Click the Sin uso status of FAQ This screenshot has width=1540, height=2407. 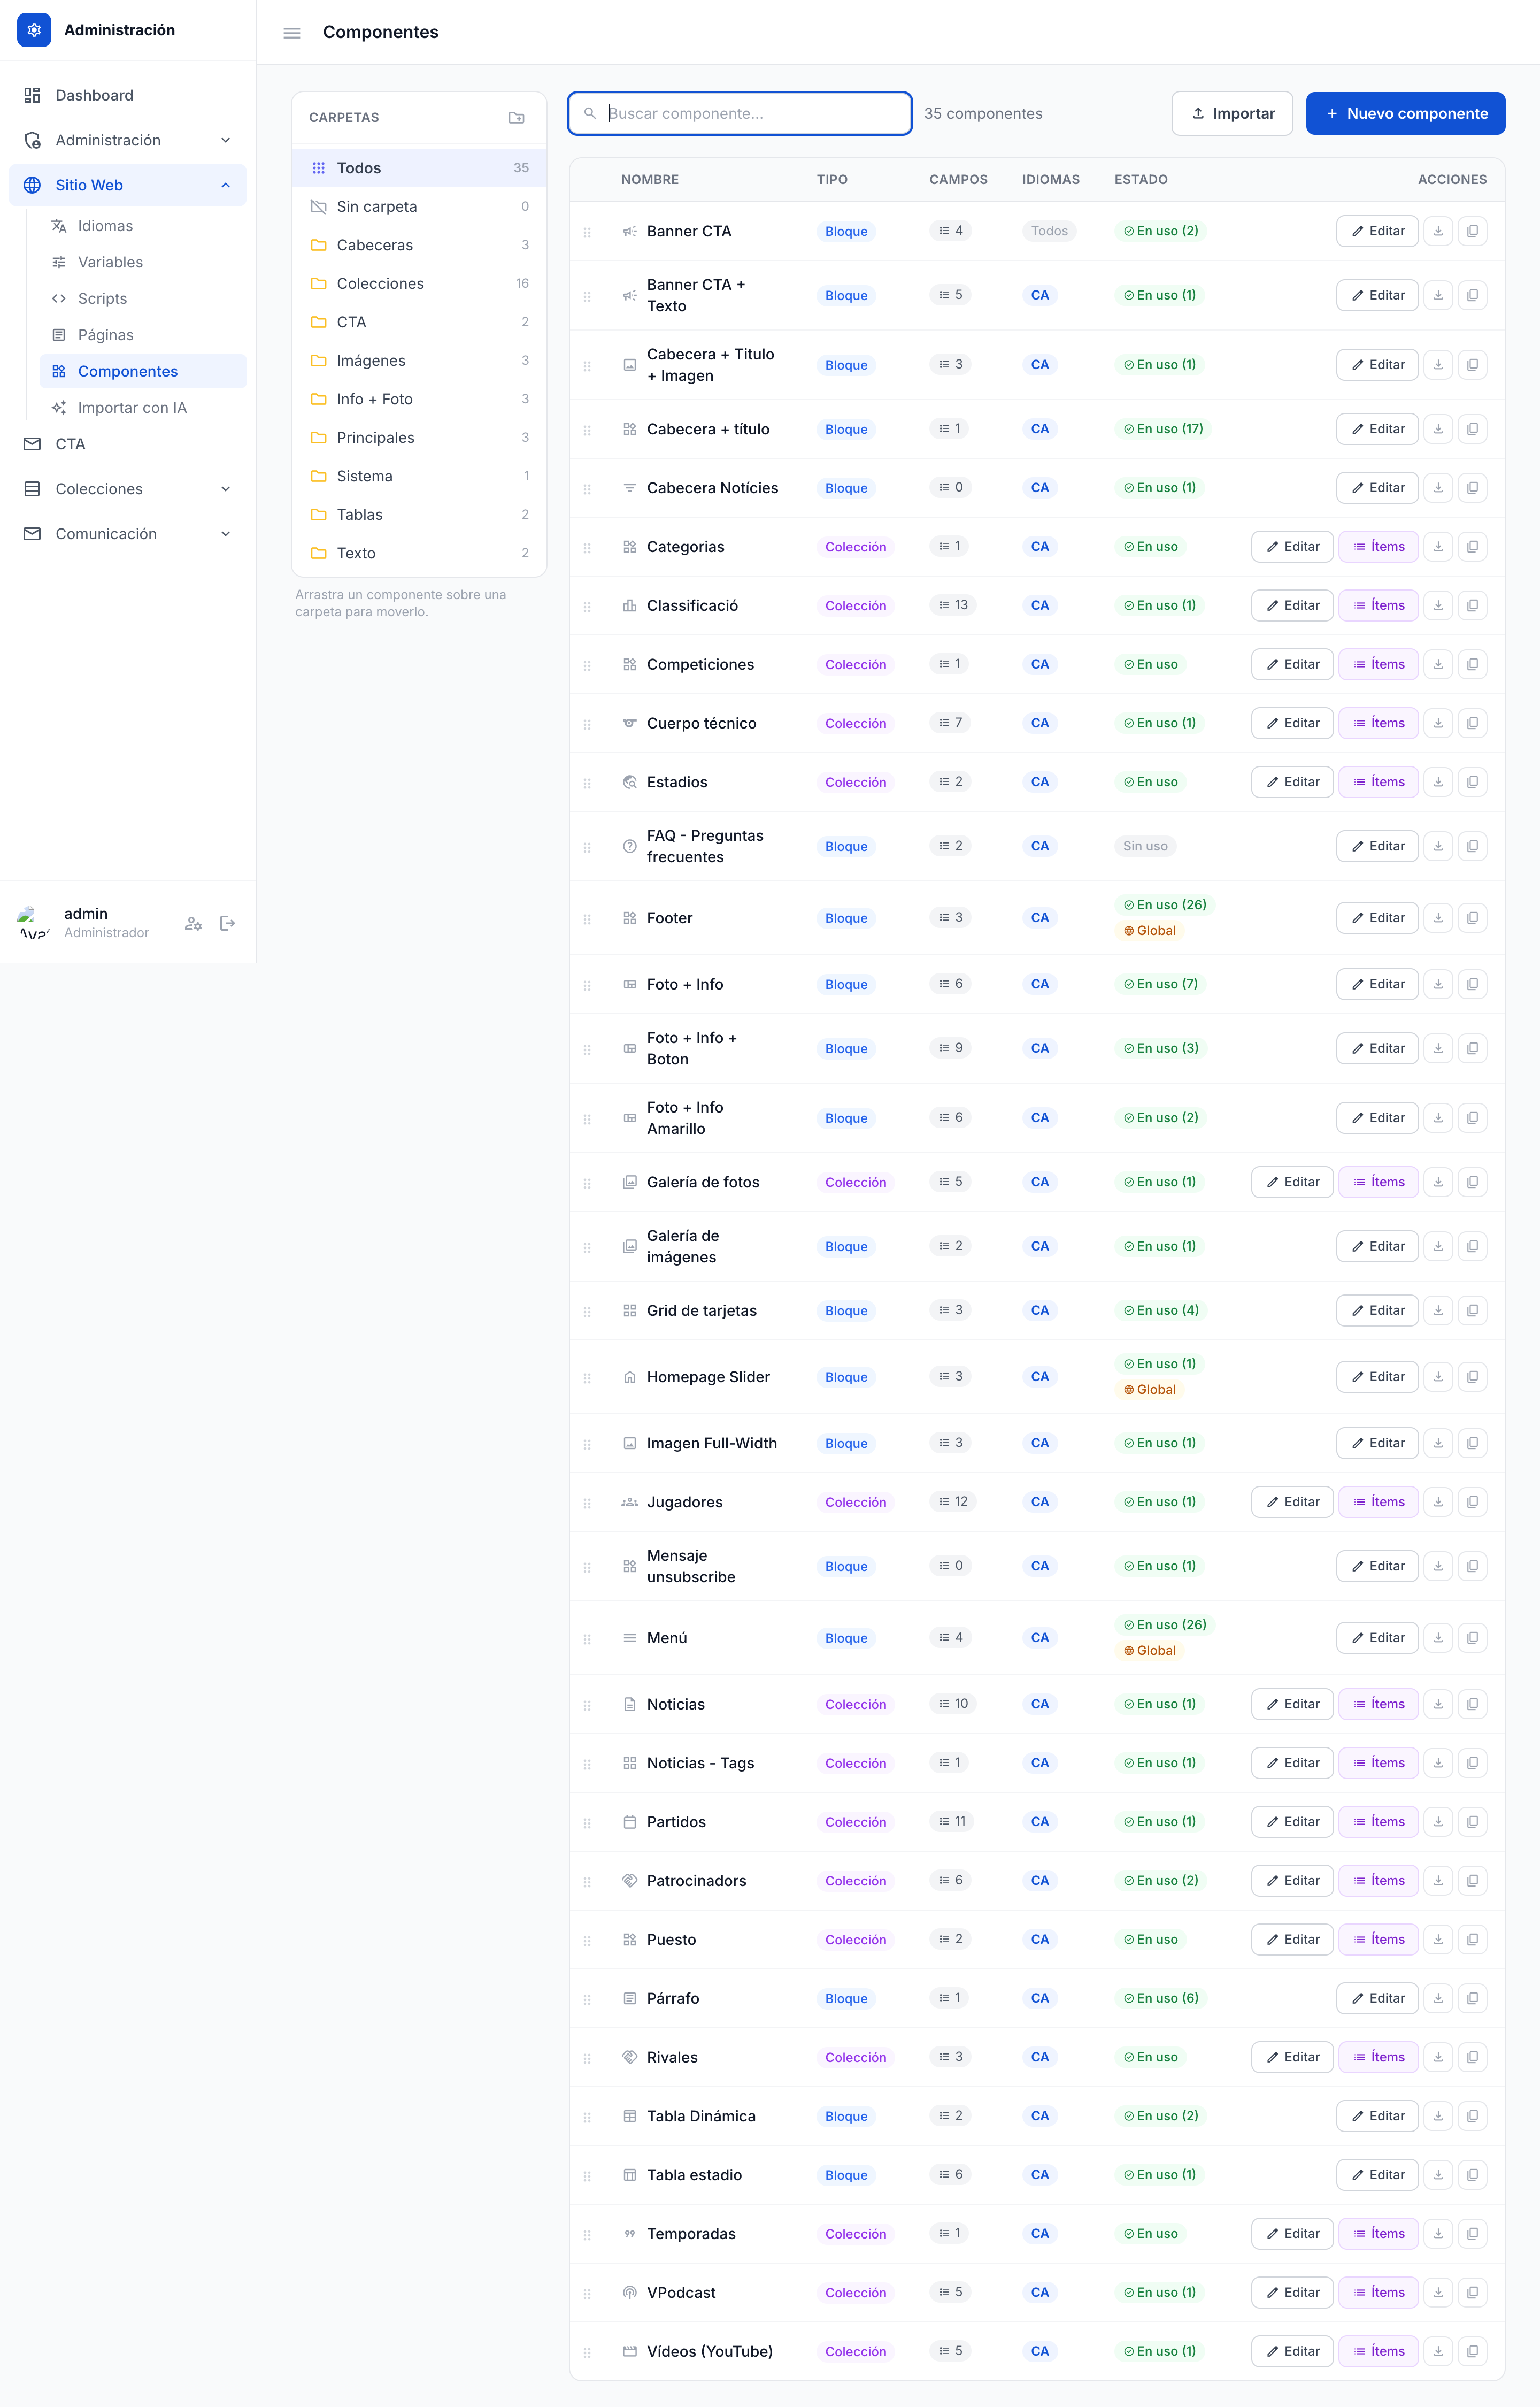point(1145,847)
